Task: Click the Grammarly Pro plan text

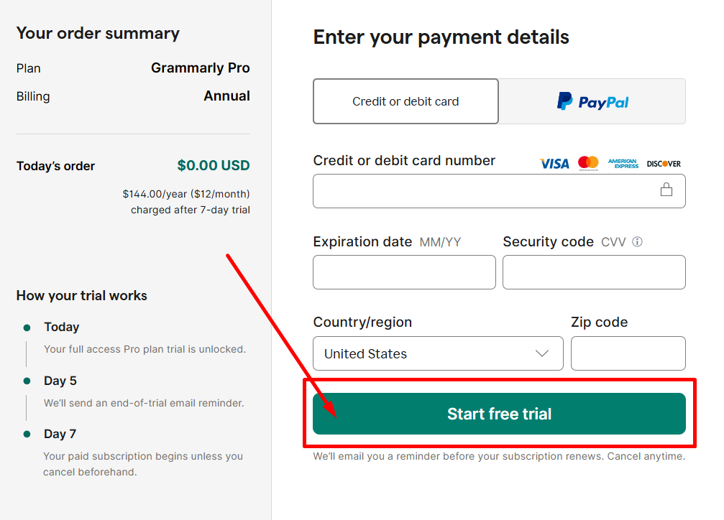Action: (x=201, y=68)
